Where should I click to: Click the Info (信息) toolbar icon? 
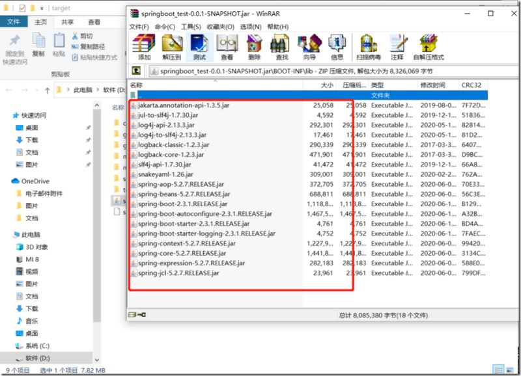(337, 47)
